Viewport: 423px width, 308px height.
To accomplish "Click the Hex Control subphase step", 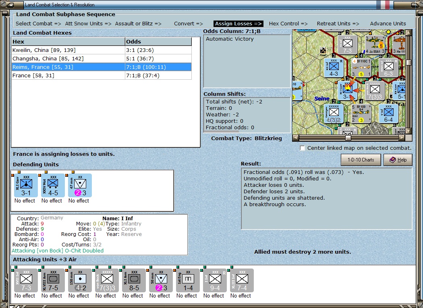I will pyautogui.click(x=288, y=23).
